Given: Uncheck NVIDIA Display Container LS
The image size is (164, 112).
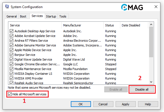Looking at the screenshot, I should click(x=11, y=74).
